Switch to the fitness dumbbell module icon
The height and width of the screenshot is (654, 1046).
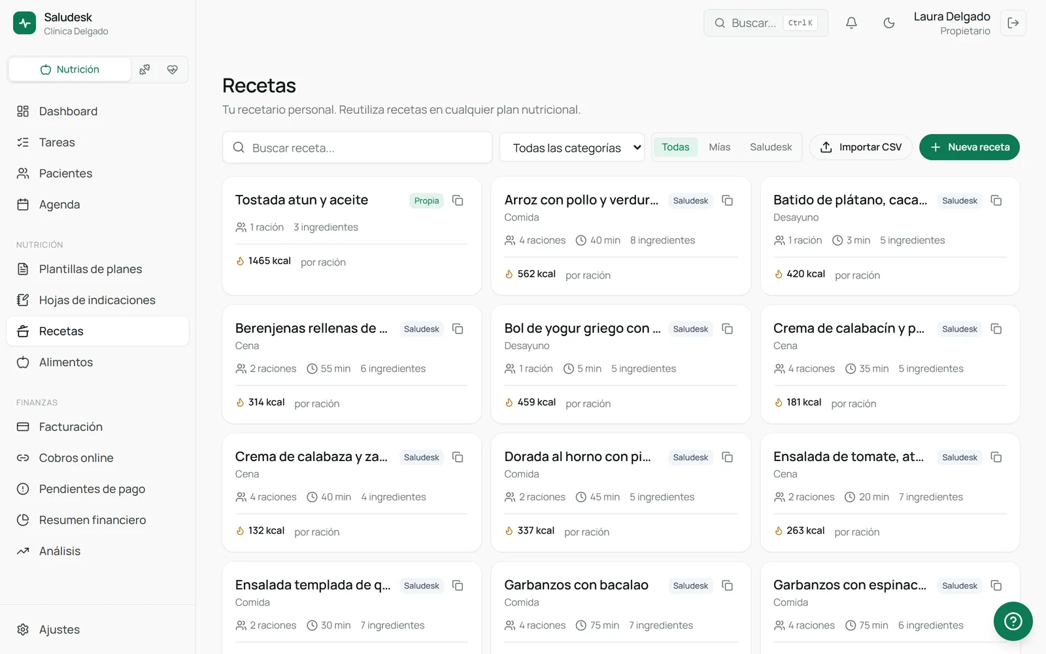click(x=144, y=69)
